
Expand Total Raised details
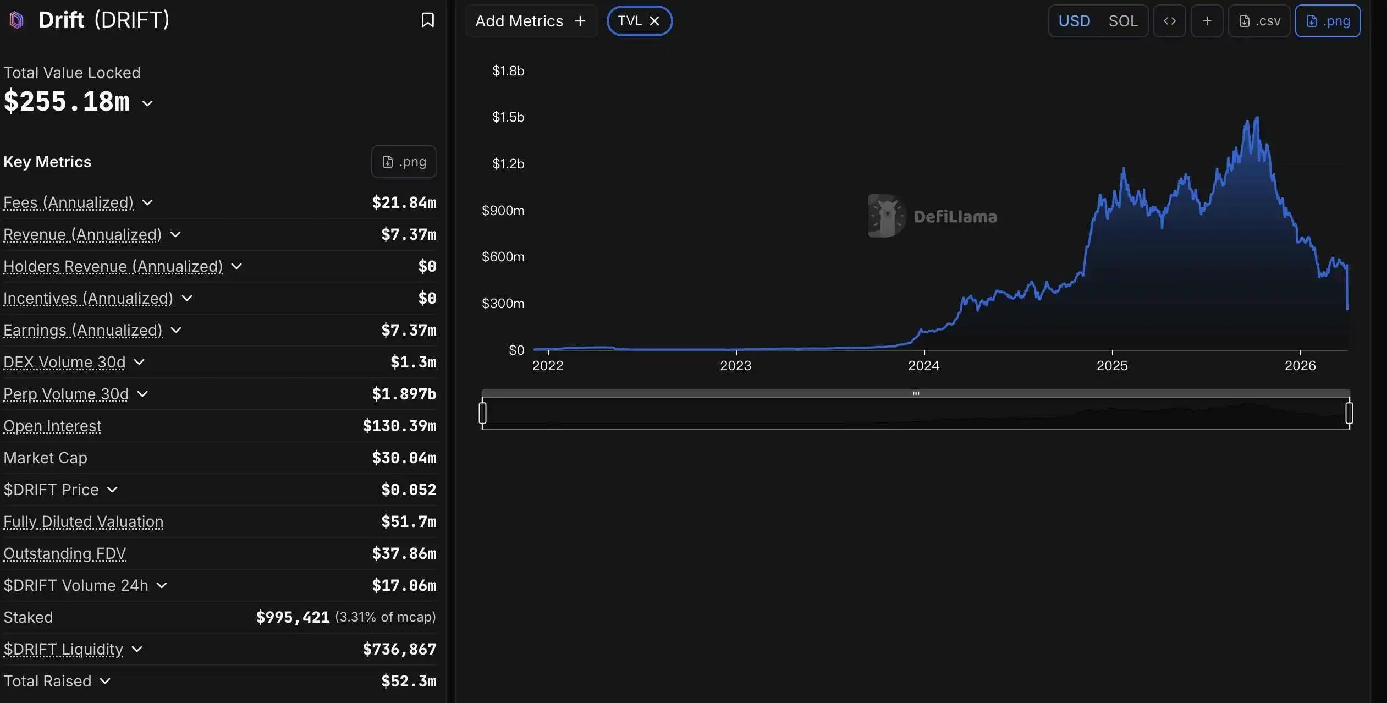[105, 681]
